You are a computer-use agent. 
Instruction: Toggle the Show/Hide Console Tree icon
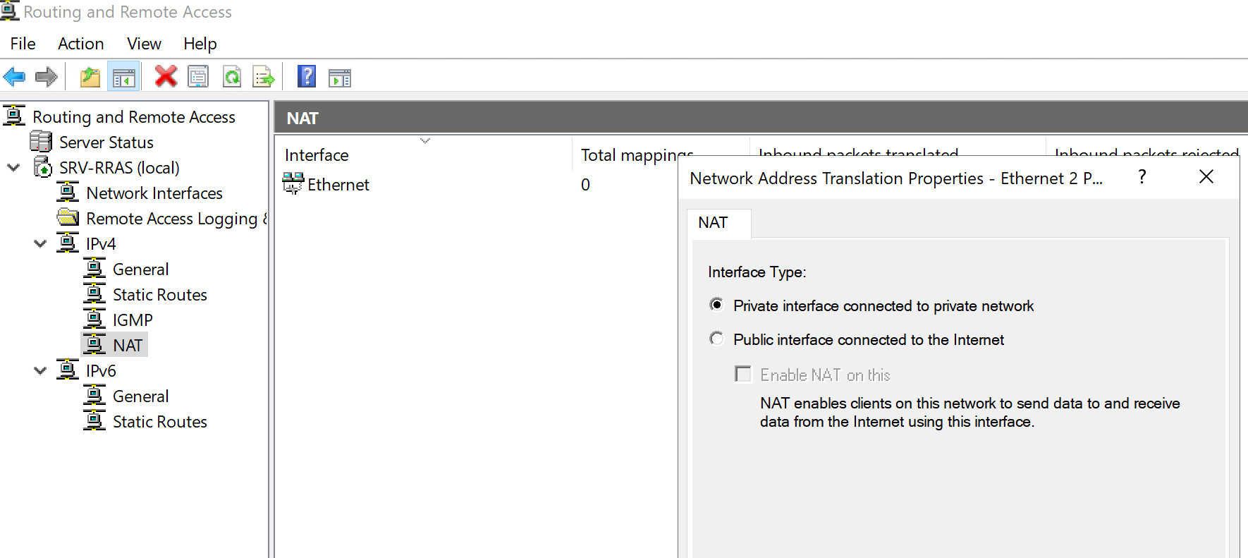point(124,77)
